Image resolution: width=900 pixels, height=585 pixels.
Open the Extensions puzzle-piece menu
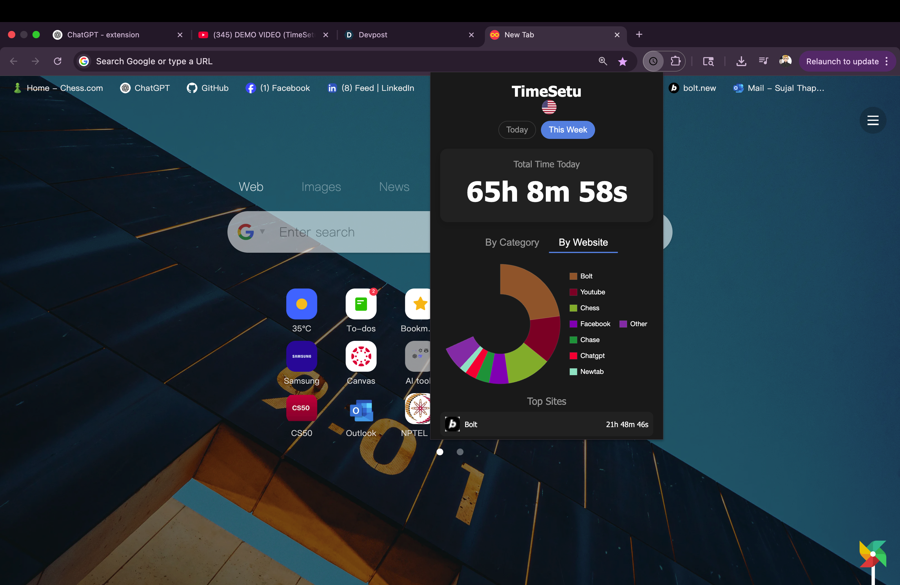pos(675,61)
